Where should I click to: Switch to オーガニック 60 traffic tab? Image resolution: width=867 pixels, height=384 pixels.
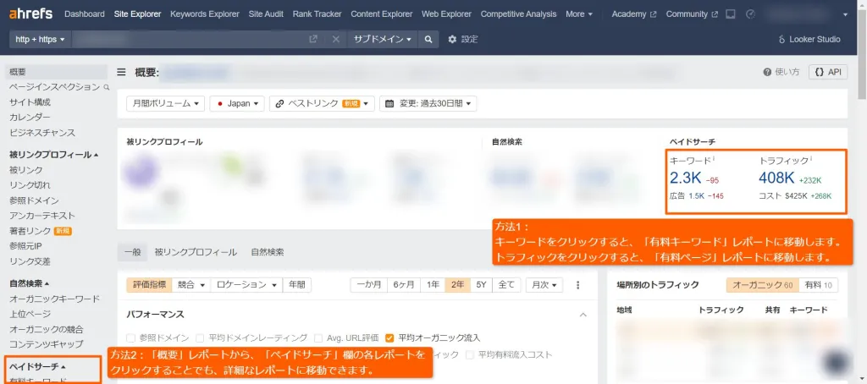(x=763, y=285)
